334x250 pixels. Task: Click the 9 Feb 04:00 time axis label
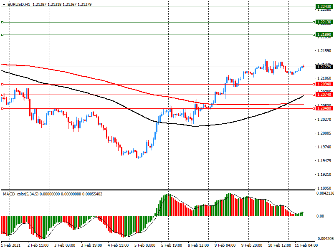coord(225,245)
